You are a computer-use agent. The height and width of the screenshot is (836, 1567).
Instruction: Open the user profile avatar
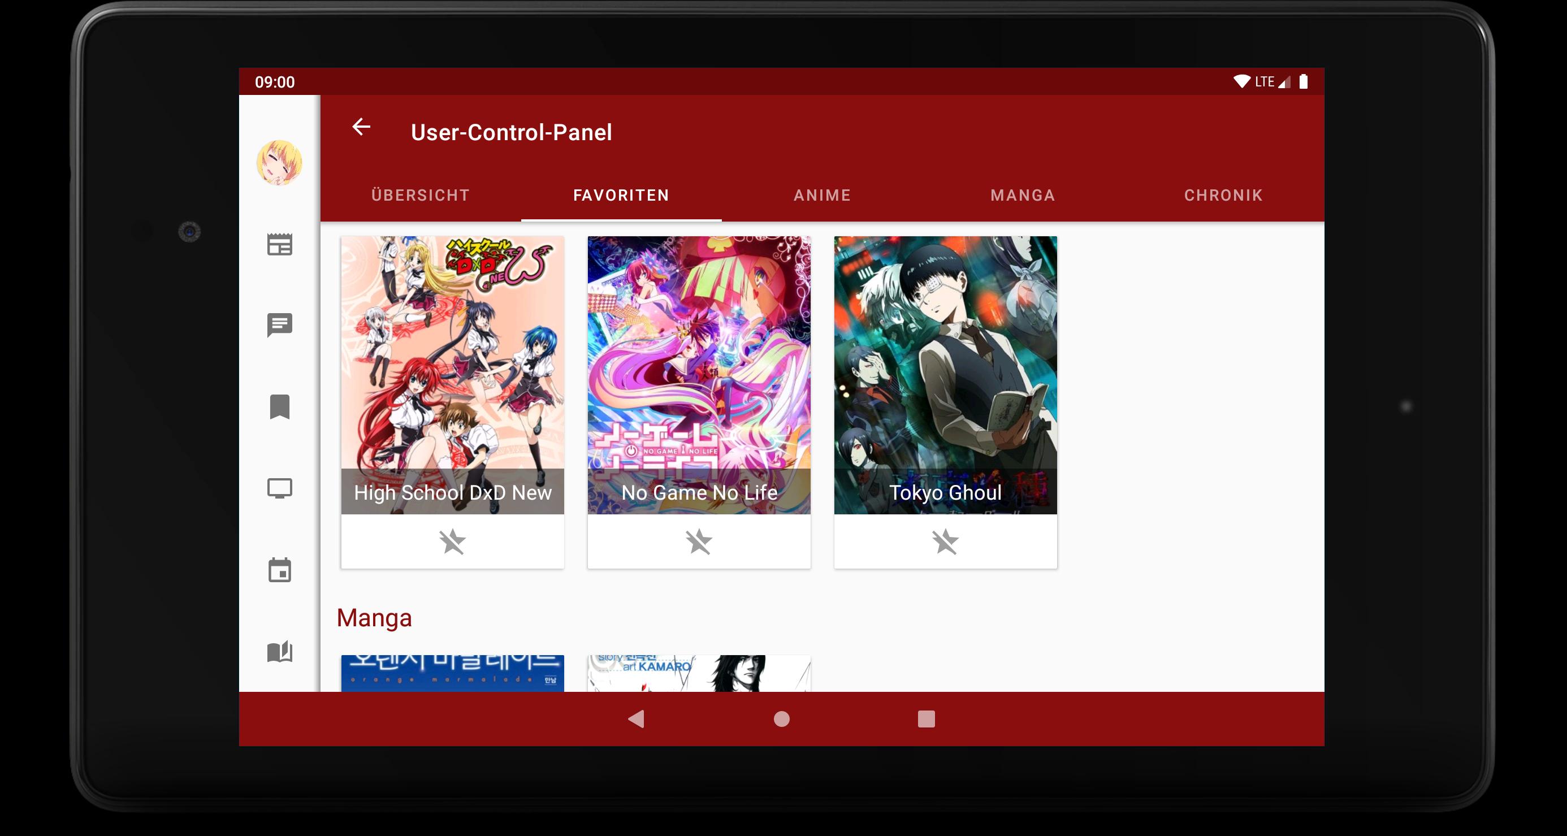279,162
